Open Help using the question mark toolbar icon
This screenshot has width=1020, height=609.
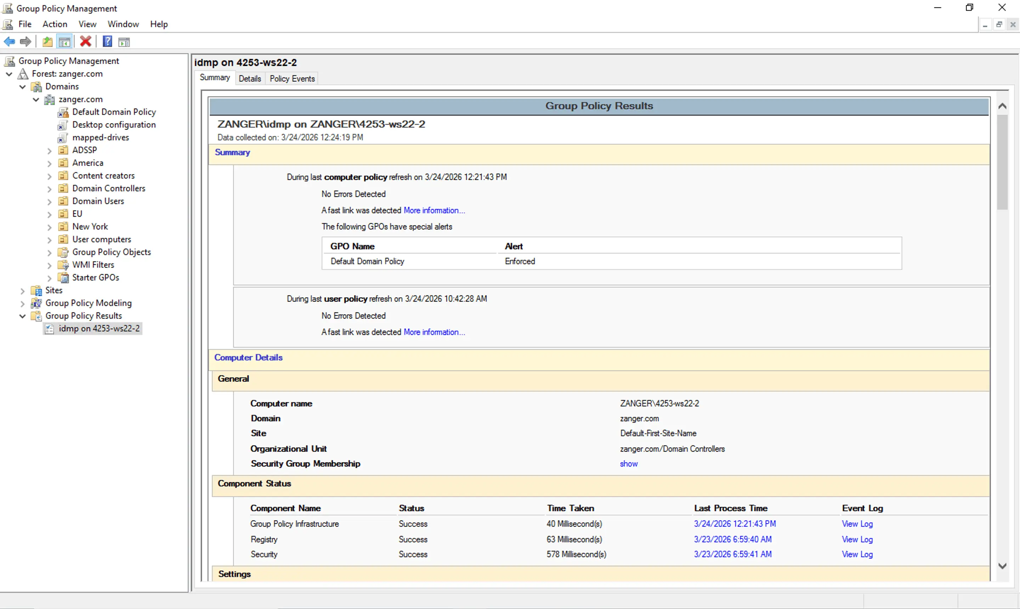coord(107,41)
